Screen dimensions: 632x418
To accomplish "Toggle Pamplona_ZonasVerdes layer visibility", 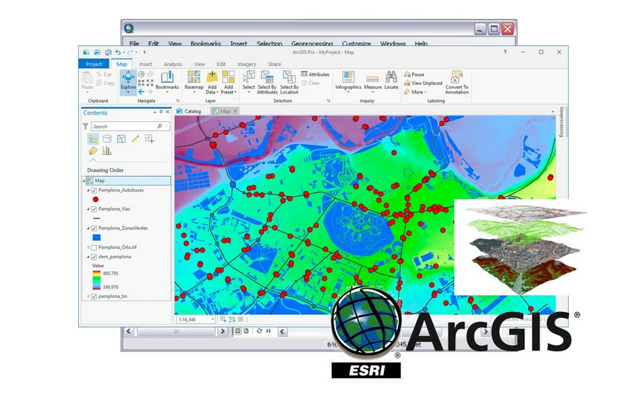I will tap(94, 228).
